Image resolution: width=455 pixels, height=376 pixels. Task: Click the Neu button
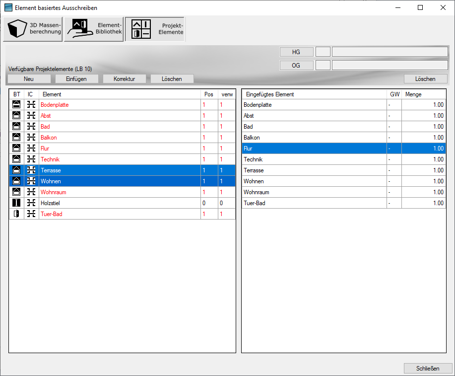pos(29,79)
